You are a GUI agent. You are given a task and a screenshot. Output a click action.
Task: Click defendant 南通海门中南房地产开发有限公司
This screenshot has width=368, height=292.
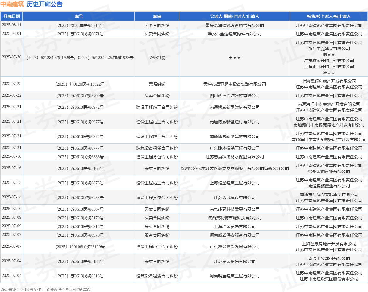point(329,104)
